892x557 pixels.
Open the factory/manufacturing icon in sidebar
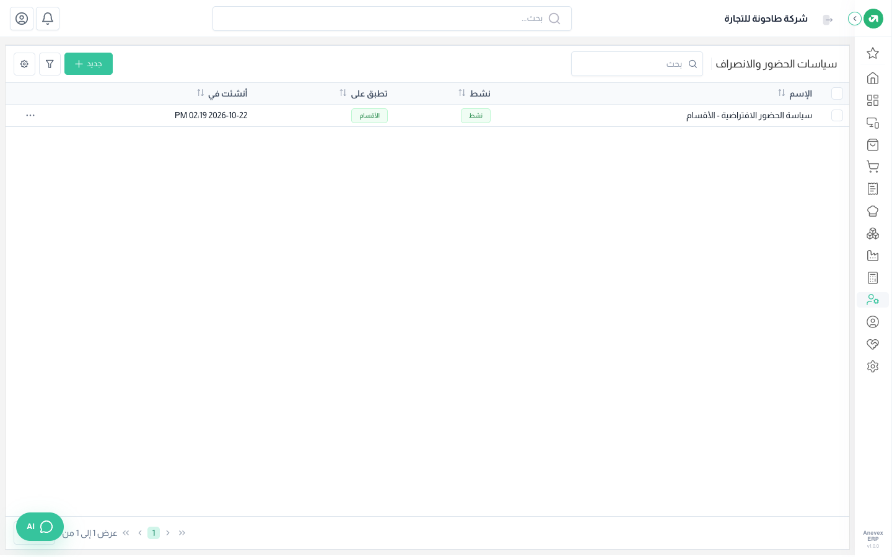click(873, 256)
